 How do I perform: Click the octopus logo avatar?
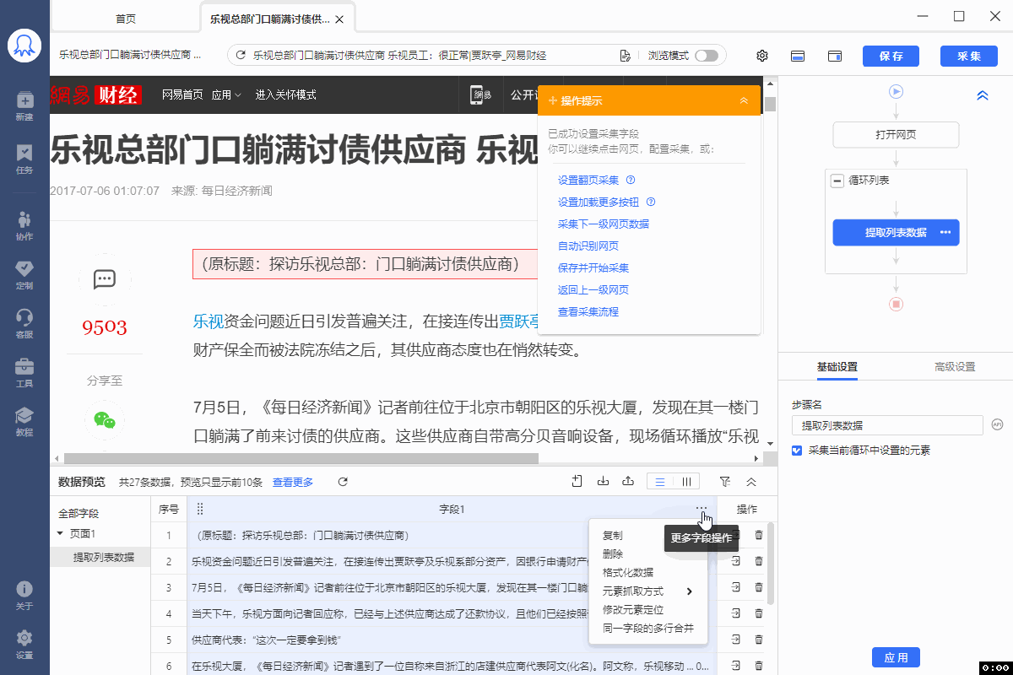pyautogui.click(x=24, y=46)
